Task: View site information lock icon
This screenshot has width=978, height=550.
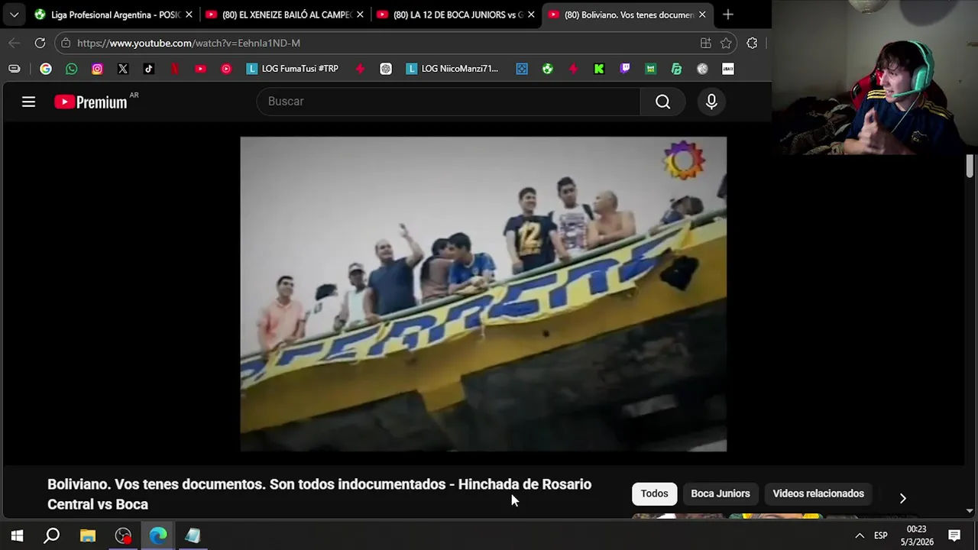Action: coord(66,43)
